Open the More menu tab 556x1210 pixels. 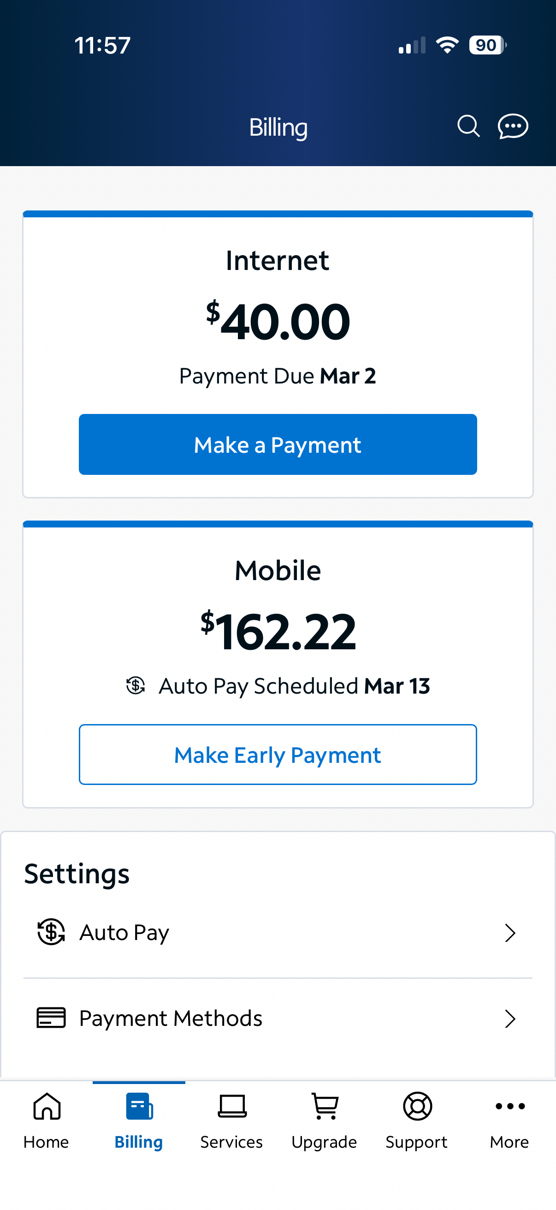tap(509, 1120)
